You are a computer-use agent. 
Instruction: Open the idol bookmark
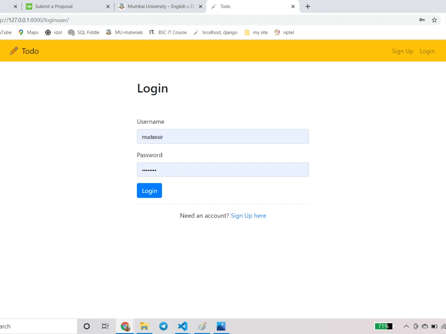pos(54,33)
